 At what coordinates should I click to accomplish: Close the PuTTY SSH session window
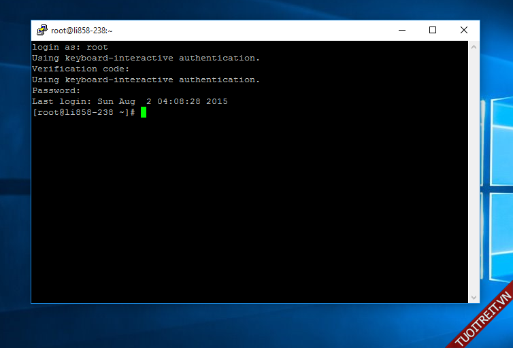click(x=464, y=30)
